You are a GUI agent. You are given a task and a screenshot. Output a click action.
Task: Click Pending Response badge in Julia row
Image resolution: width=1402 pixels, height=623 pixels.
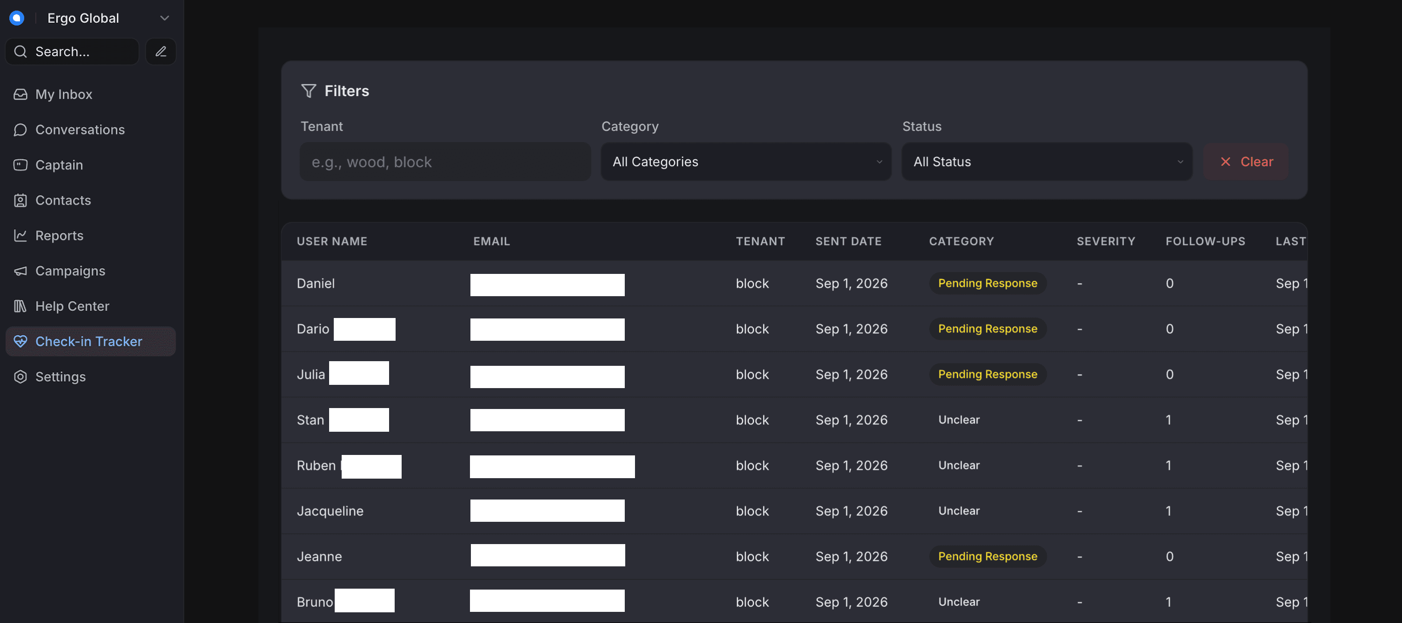tap(987, 375)
